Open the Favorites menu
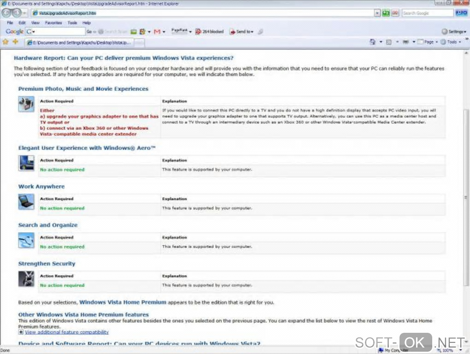 coord(53,23)
